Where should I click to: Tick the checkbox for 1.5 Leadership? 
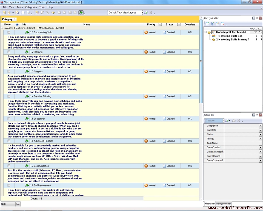click(x=9, y=119)
